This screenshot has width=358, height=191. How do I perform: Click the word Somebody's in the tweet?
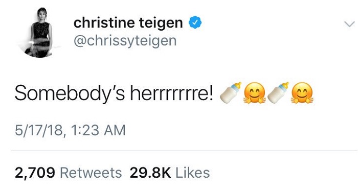point(70,93)
